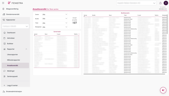The image size is (169, 96).
Task: Click the Senterleder table title
Action: click(57, 32)
